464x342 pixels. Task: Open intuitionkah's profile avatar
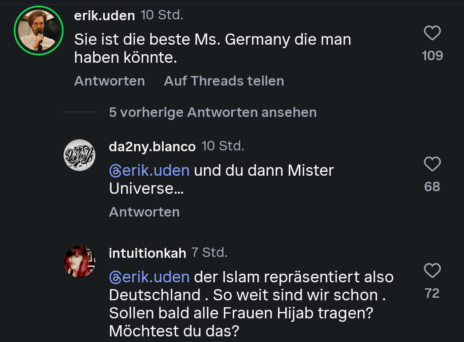pyautogui.click(x=79, y=261)
